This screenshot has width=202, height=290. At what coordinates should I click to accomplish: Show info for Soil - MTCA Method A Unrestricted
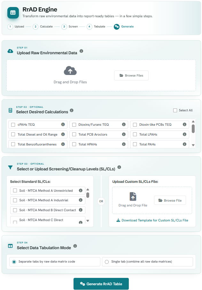81,190
